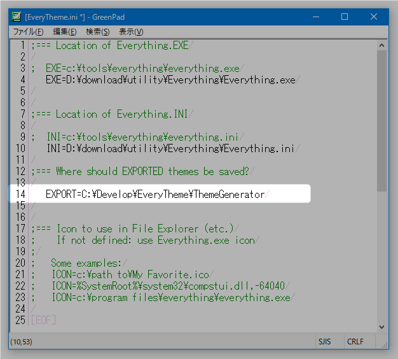This screenshot has width=398, height=359.
Task: Click line 4 EXE=D:¥download path
Action: pyautogui.click(x=170, y=80)
